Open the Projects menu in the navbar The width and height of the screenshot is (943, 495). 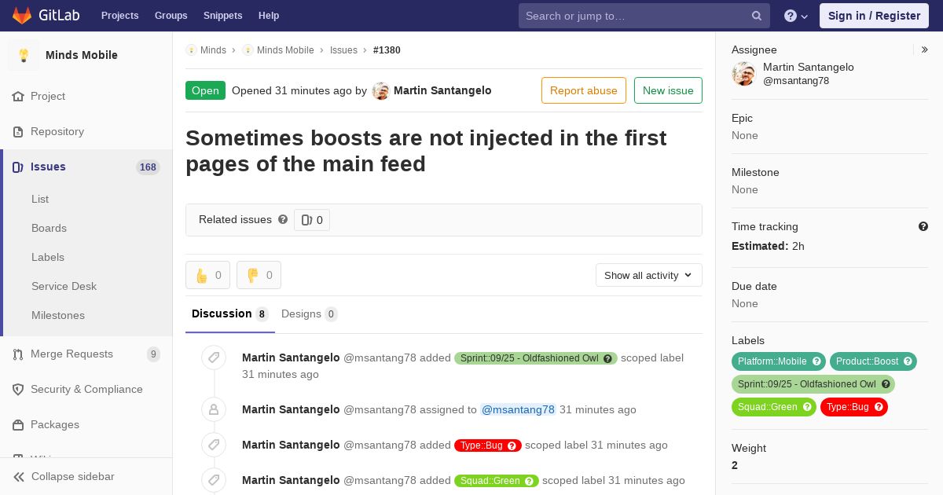click(119, 16)
